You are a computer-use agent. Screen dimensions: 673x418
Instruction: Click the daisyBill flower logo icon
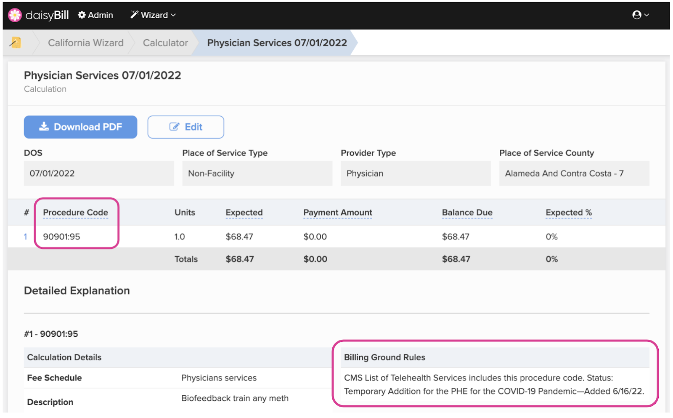point(15,15)
